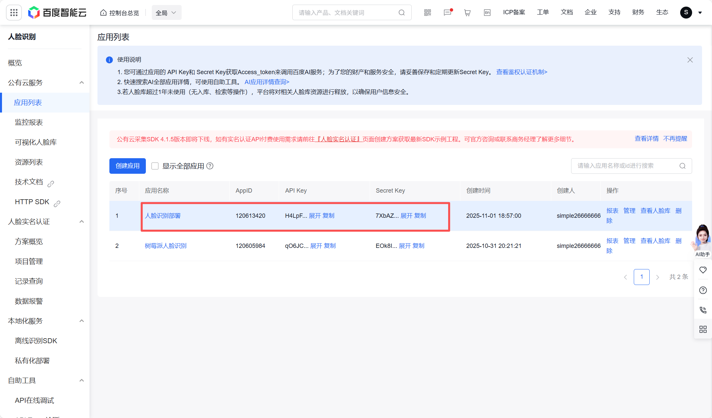Open the favorites heart icon in sidebar
This screenshot has height=418, width=712.
(703, 270)
